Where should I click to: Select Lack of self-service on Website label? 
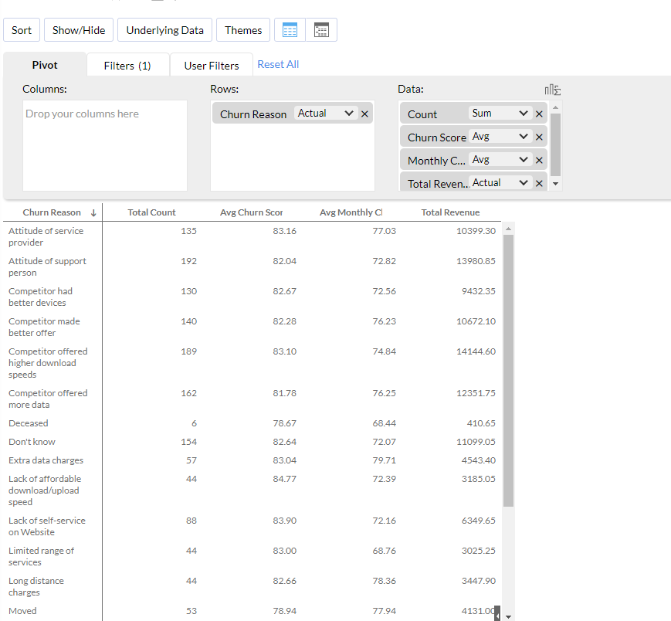pyautogui.click(x=46, y=527)
